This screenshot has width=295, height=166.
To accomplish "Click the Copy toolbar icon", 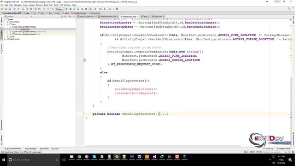I will point(27,9).
